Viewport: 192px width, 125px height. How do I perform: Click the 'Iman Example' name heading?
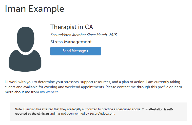34,9
